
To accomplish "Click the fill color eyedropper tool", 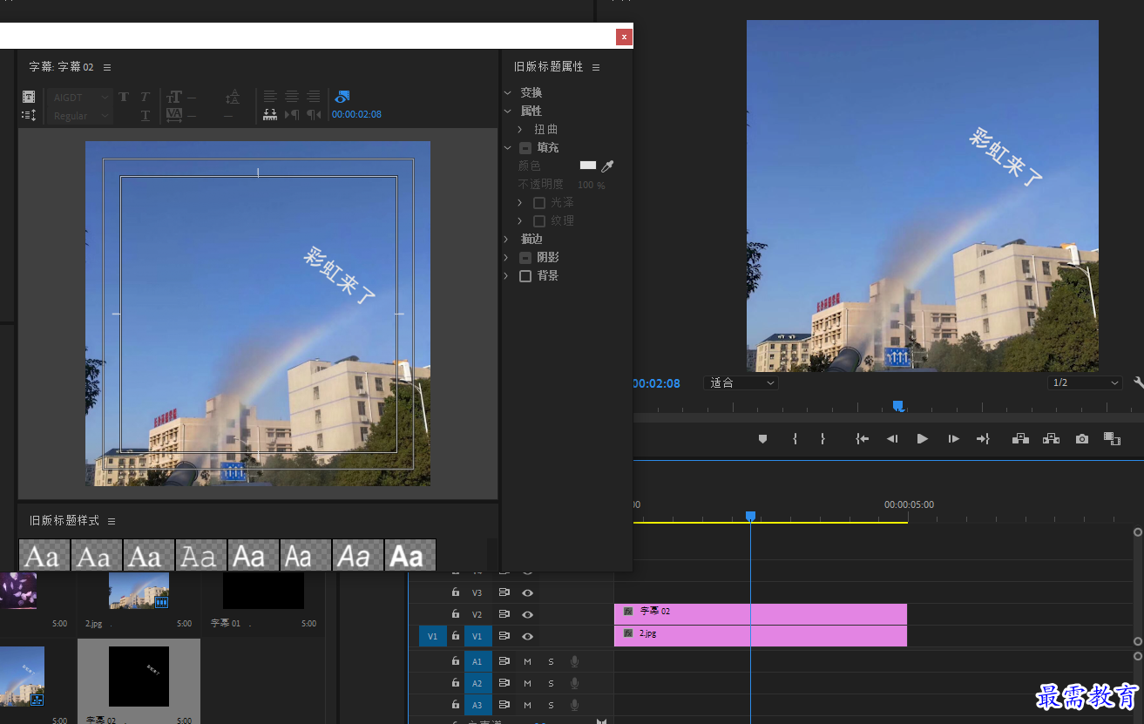I will (x=607, y=166).
